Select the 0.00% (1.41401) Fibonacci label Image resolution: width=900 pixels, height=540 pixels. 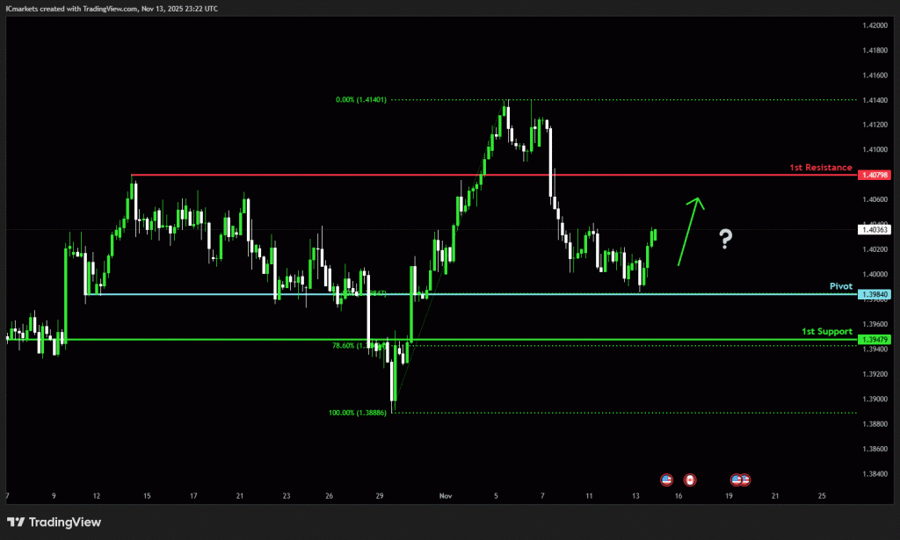click(360, 100)
